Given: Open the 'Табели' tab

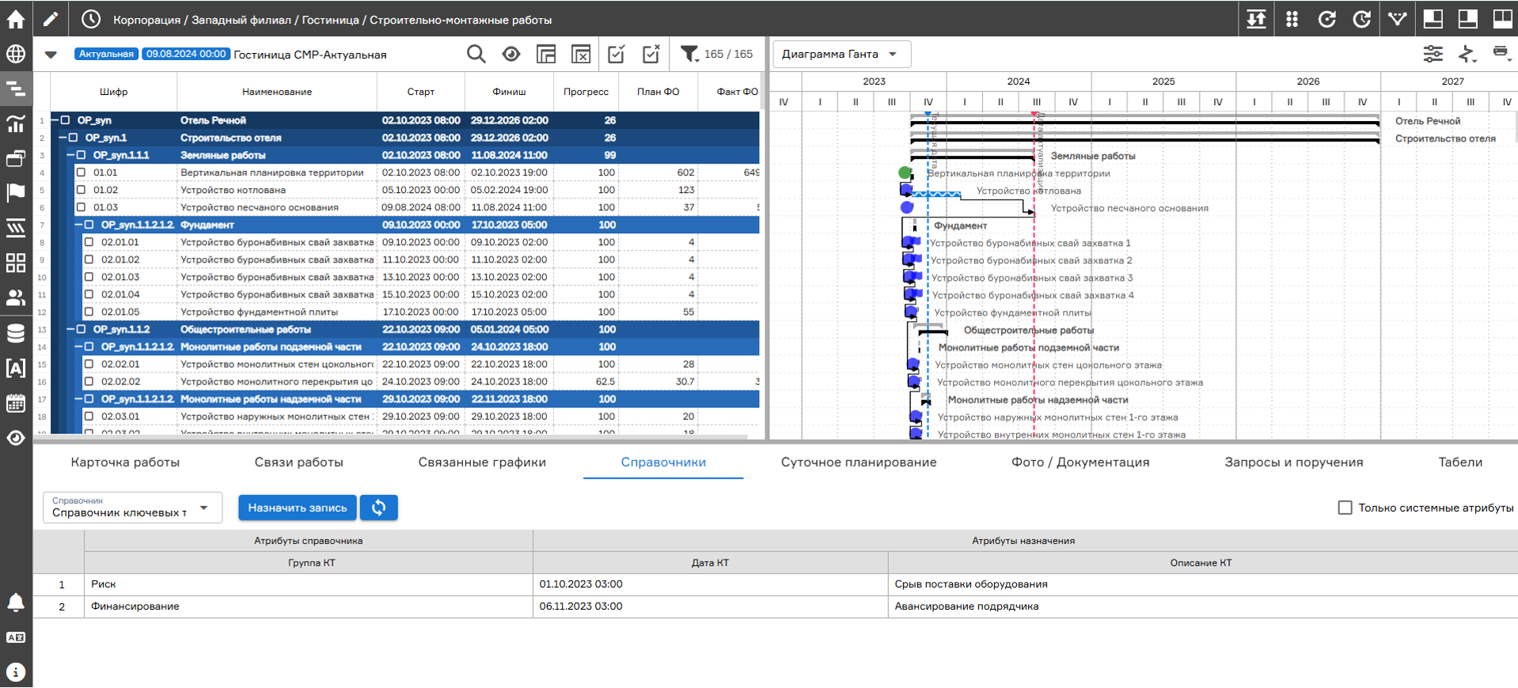Looking at the screenshot, I should coord(1460,462).
